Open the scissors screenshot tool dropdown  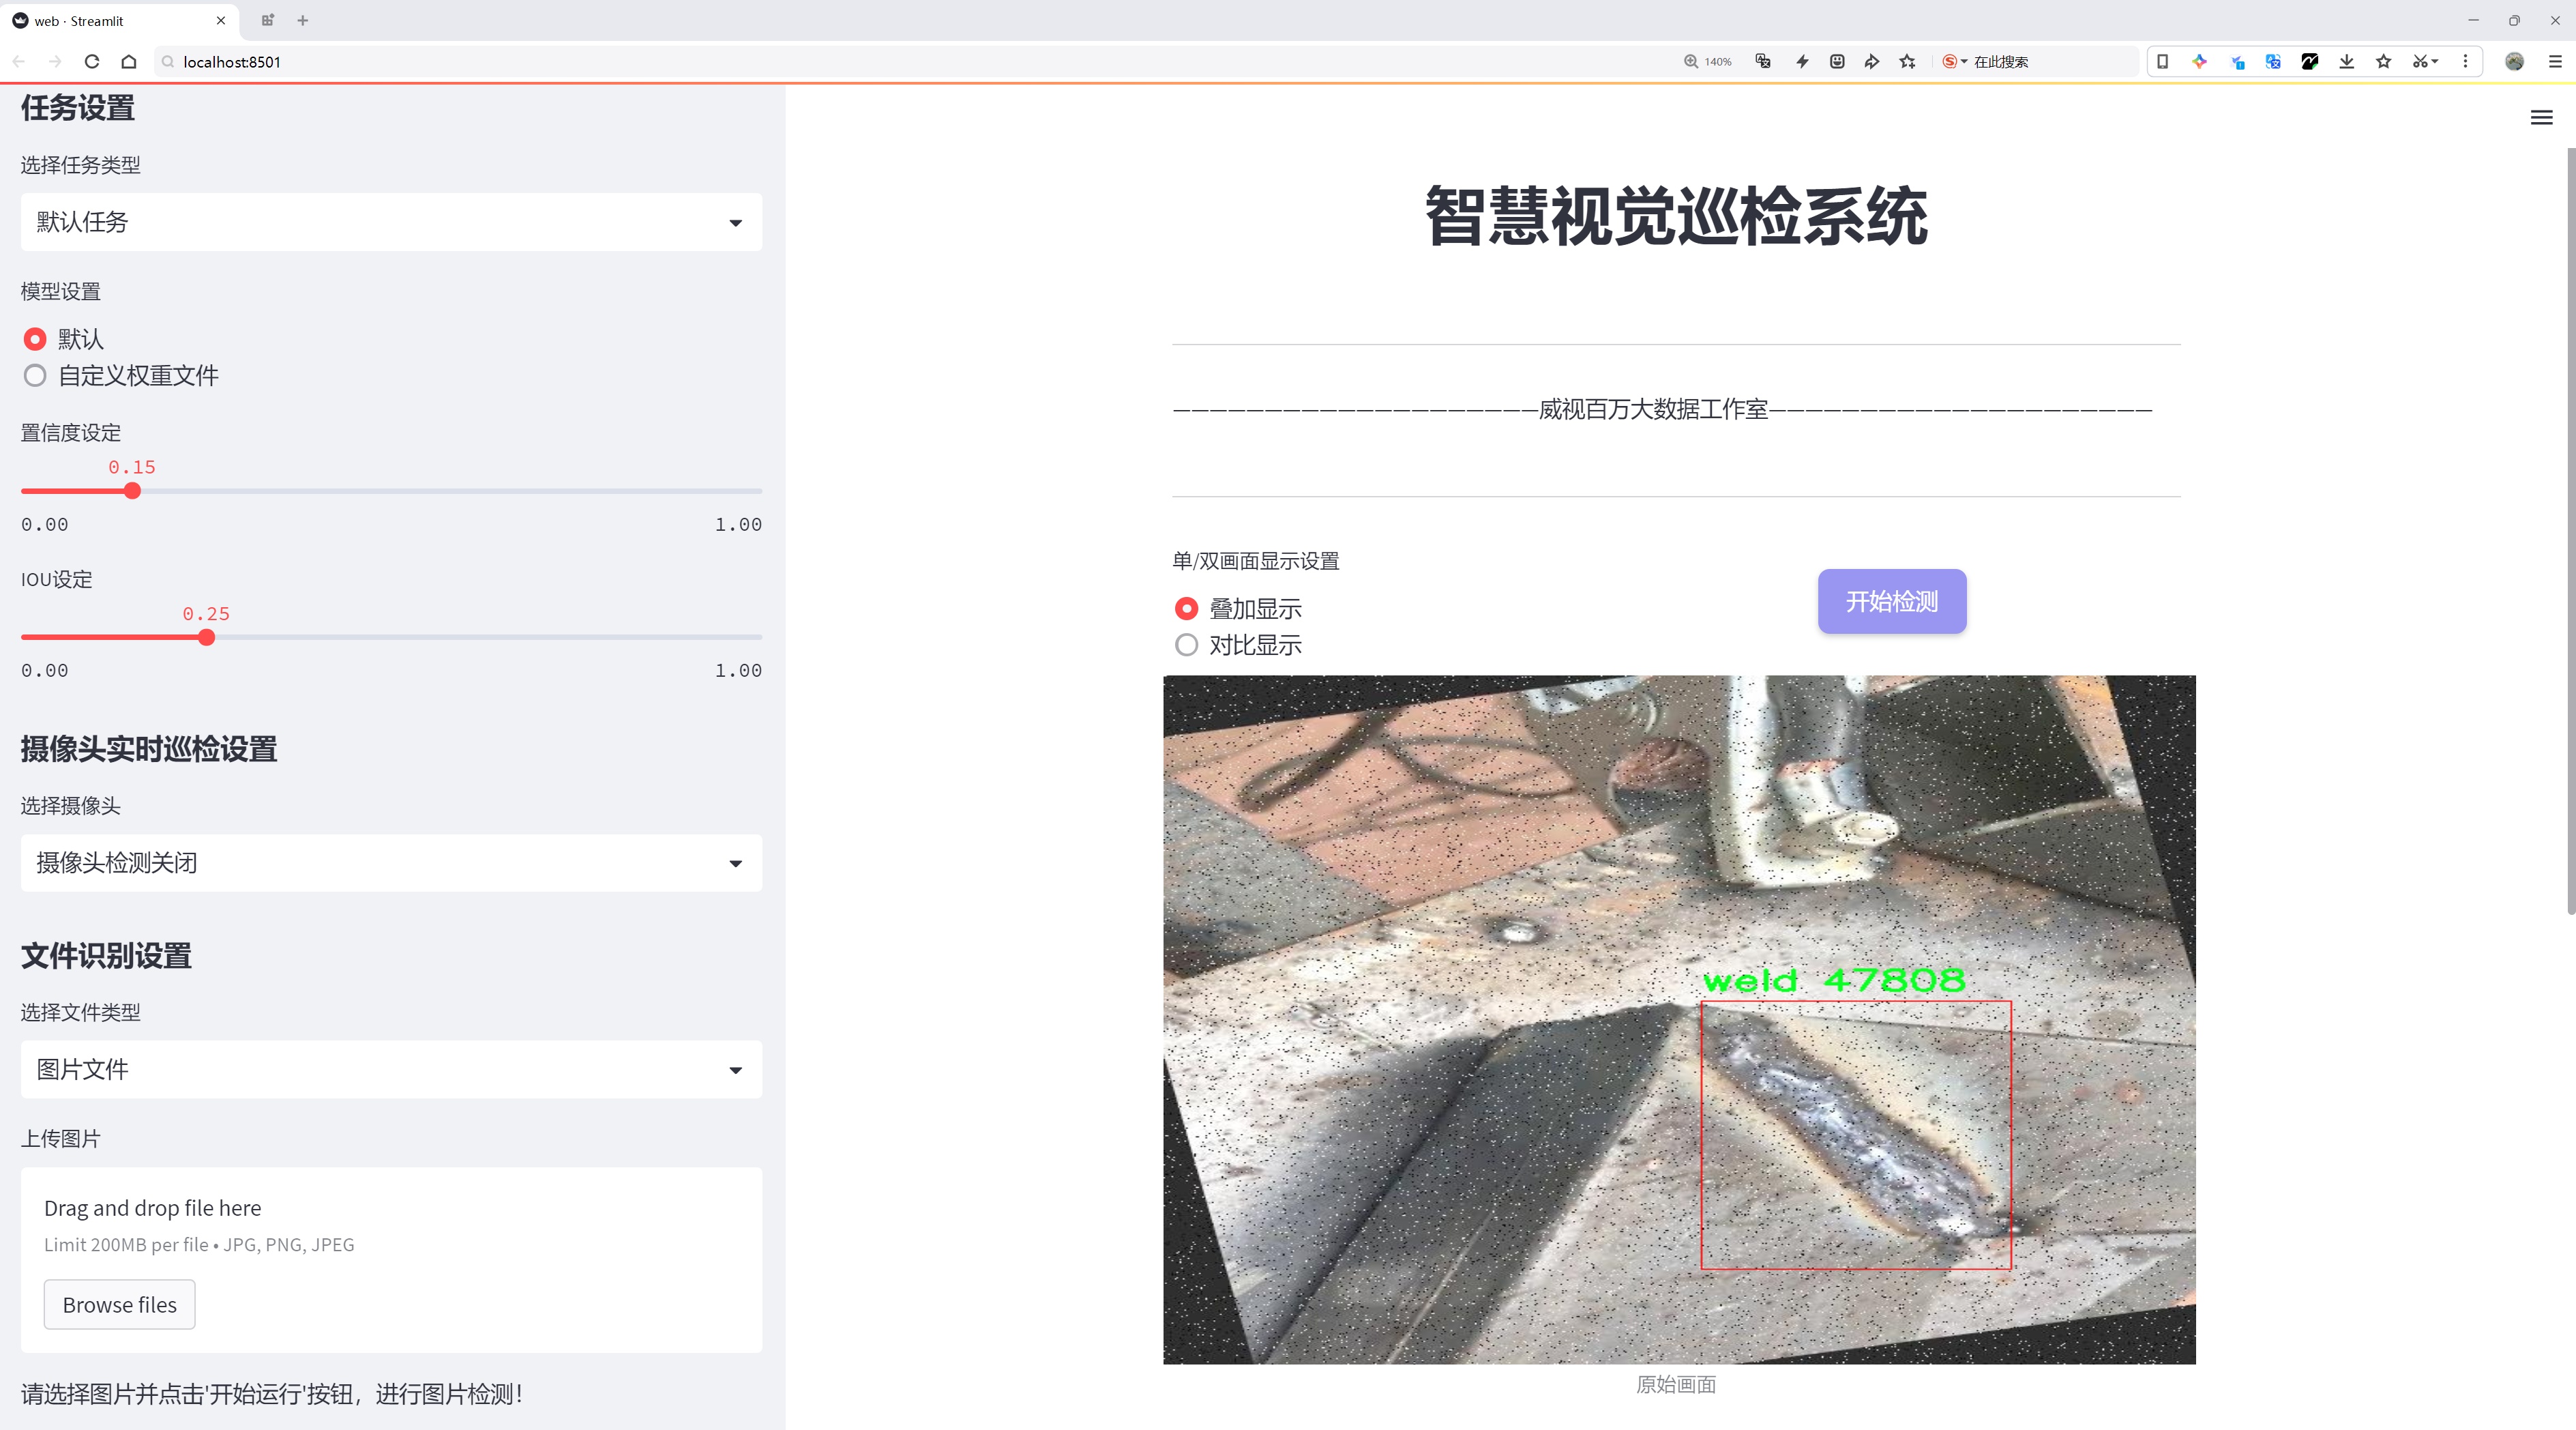point(2425,62)
